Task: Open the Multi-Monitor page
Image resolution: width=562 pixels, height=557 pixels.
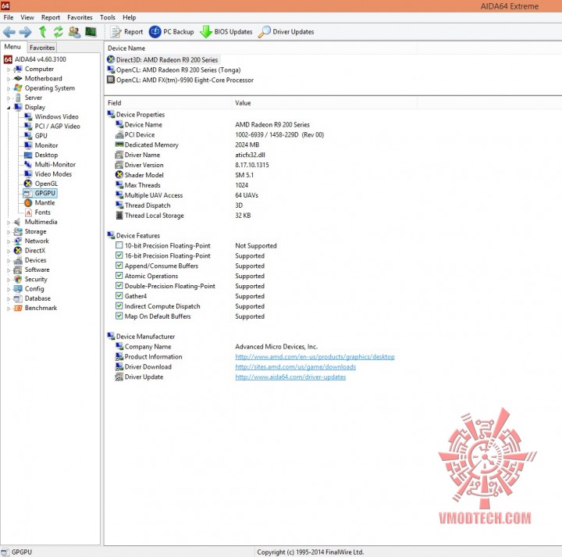Action: click(x=55, y=165)
